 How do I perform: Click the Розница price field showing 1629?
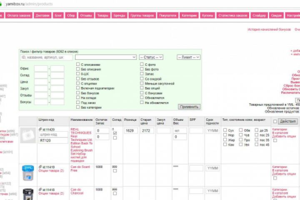click(x=131, y=130)
